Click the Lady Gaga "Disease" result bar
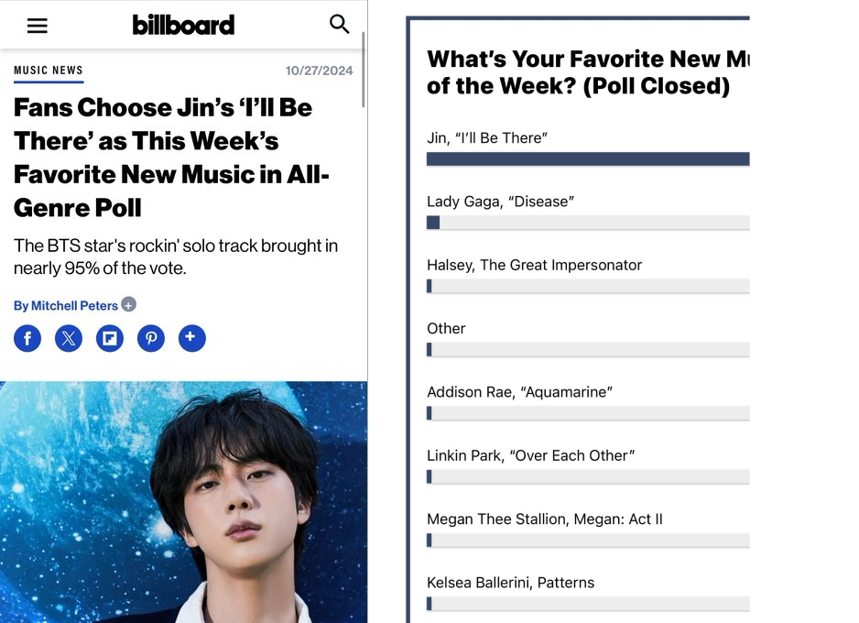 coord(588,223)
